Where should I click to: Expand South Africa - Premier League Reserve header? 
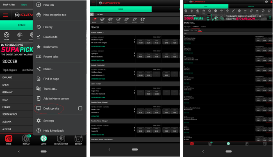[134, 139]
